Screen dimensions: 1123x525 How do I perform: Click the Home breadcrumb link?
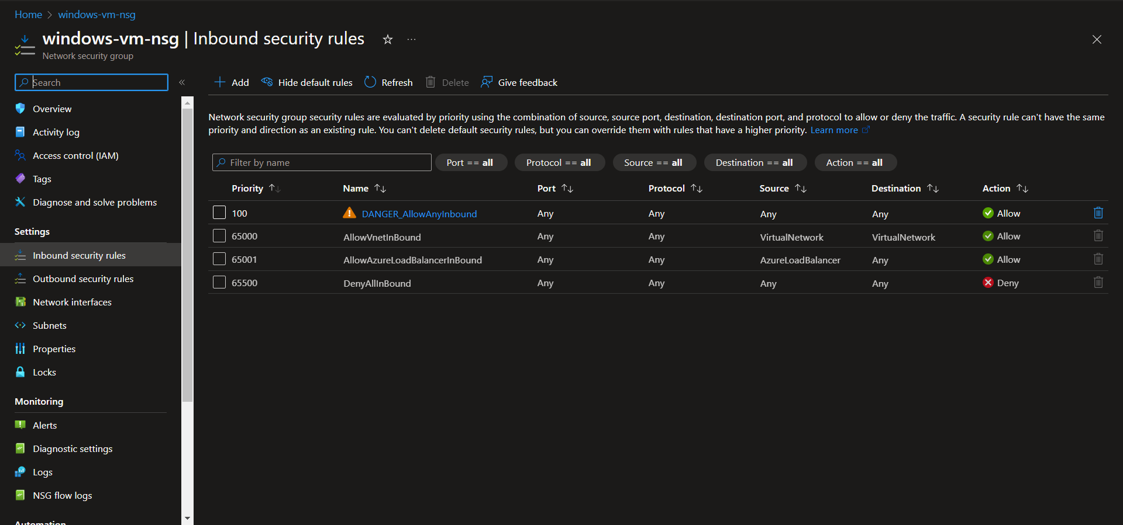tap(28, 15)
